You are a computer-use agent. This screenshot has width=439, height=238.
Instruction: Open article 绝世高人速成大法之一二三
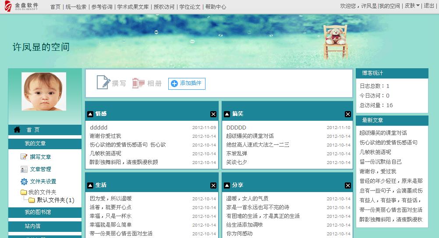(258, 144)
